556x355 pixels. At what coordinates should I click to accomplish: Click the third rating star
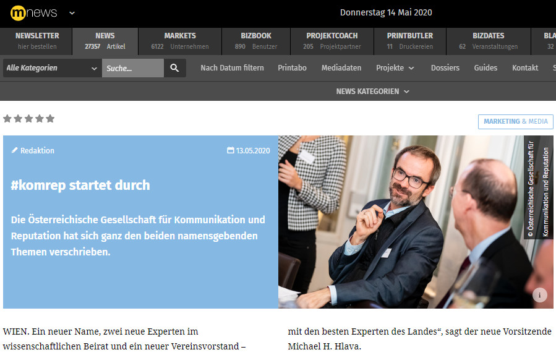click(29, 119)
